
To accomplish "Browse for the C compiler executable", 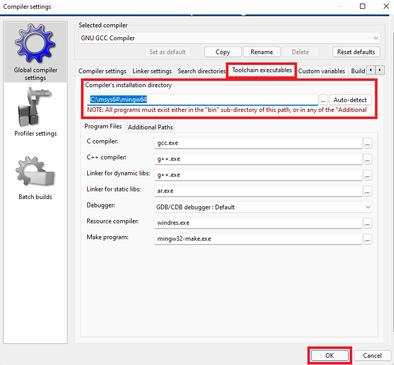I will (367, 143).
